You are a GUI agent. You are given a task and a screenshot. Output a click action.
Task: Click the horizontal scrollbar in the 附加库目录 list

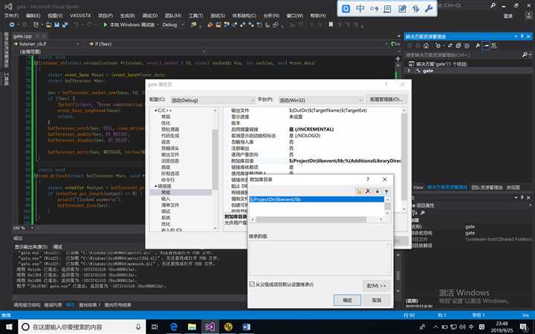click(311, 220)
